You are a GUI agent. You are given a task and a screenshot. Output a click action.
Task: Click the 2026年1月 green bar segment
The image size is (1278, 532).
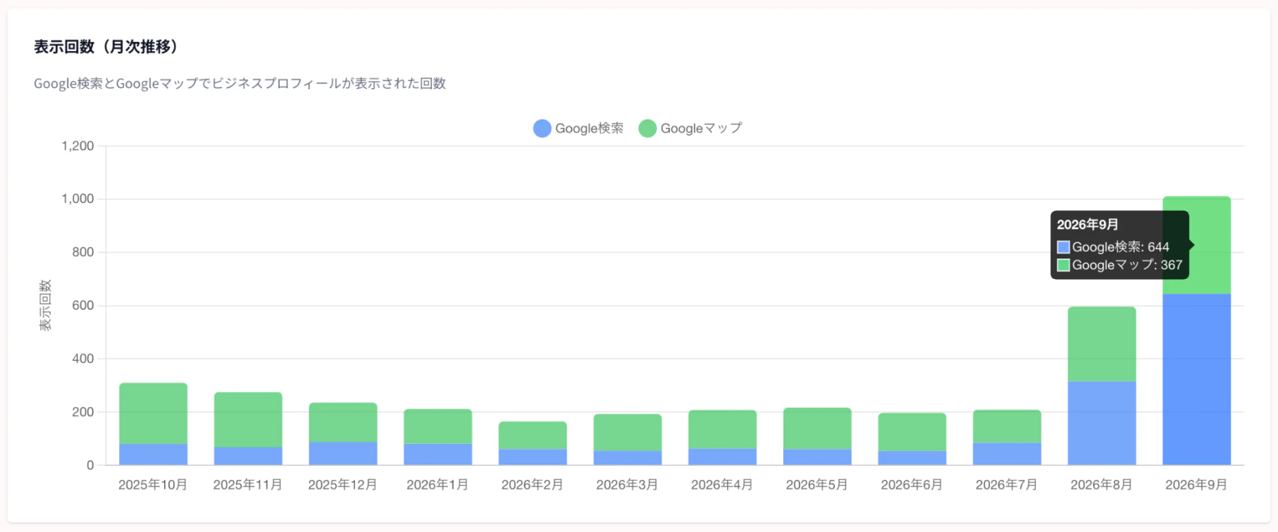pyautogui.click(x=438, y=426)
